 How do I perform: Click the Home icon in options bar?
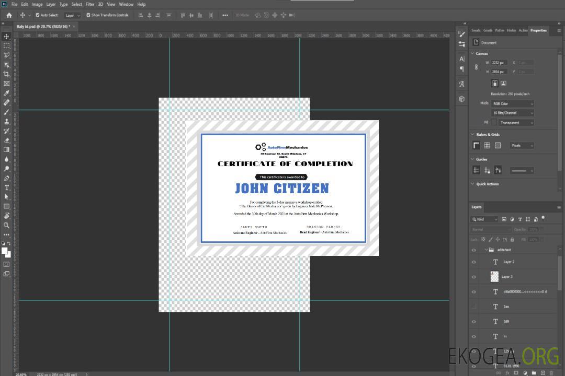click(x=9, y=15)
